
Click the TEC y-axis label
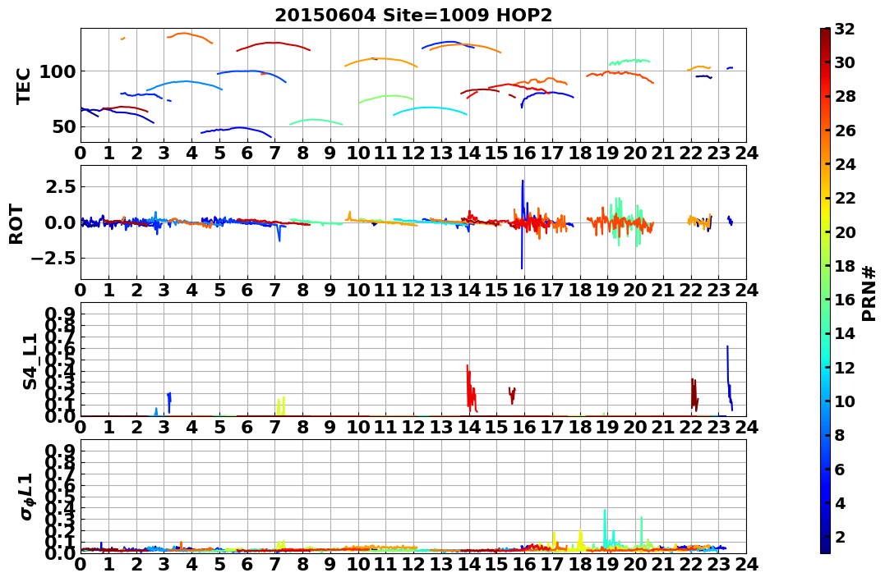tap(22, 85)
